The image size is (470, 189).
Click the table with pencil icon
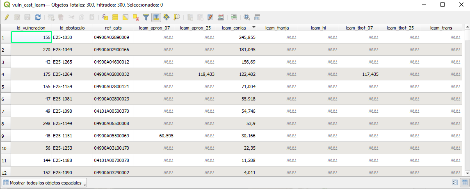pos(210,17)
